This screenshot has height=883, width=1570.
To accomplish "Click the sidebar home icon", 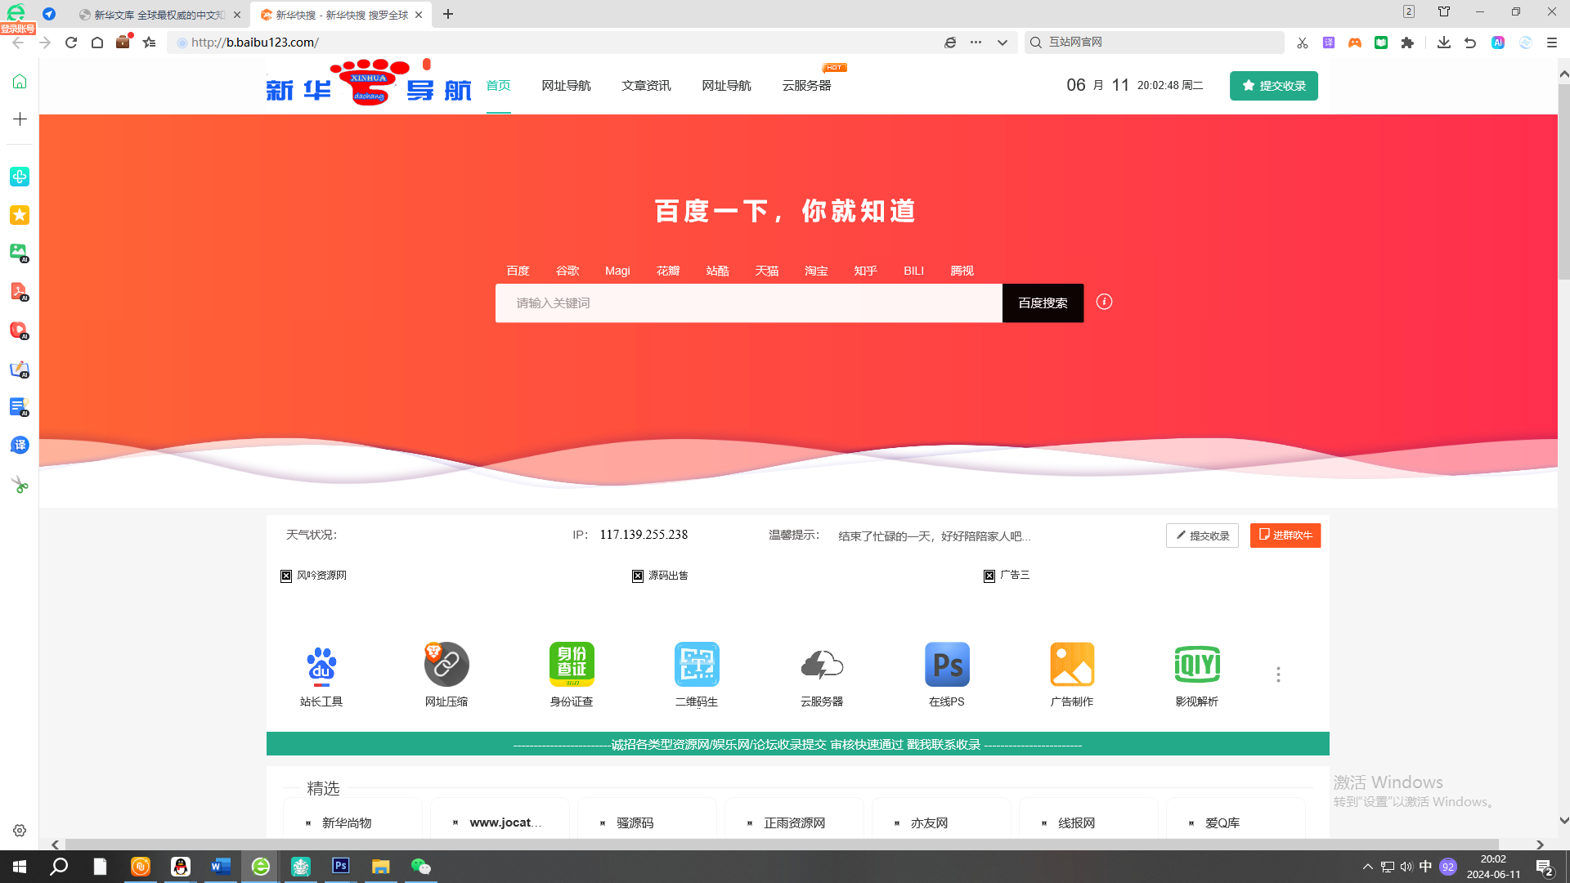I will (x=20, y=81).
